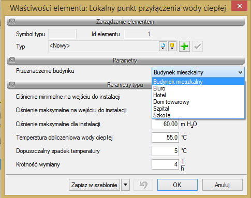Image resolution: width=251 pixels, height=198 pixels.
Task: Click the Typ field showing <Nowy>
Action: coord(104,46)
